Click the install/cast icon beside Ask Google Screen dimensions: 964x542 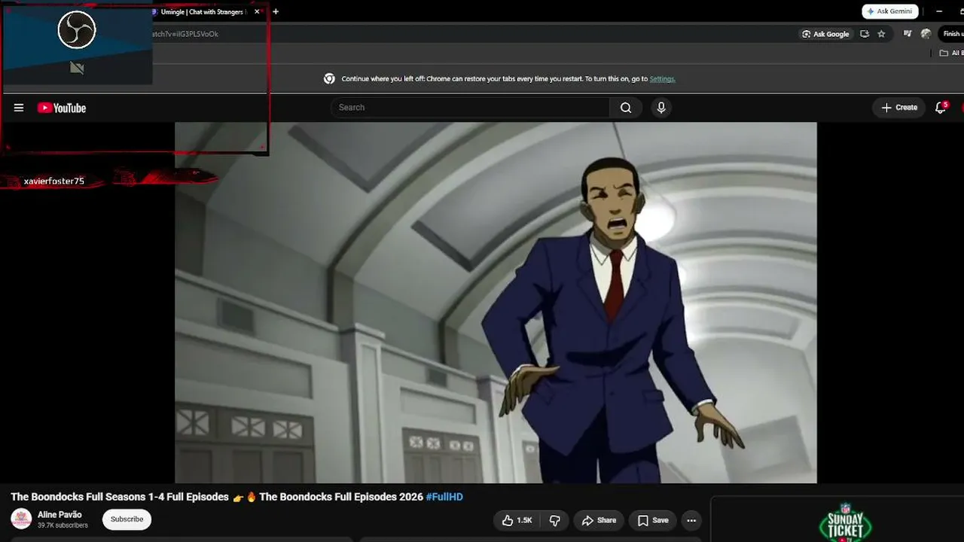coord(865,34)
